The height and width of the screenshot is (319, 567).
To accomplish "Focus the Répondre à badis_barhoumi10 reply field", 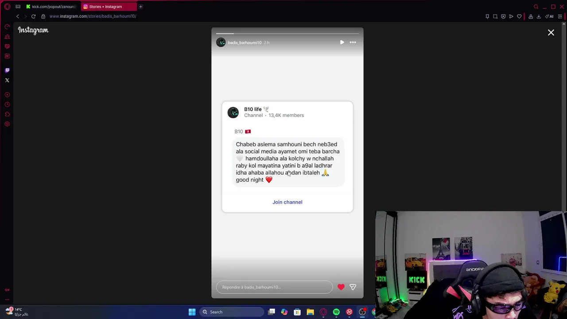I will click(274, 287).
